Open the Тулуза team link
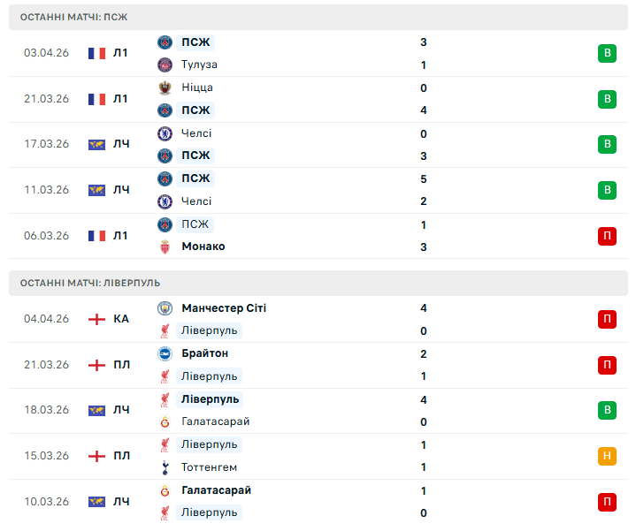 (x=199, y=64)
